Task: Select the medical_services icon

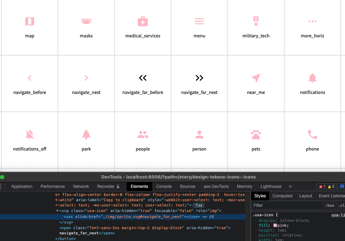Action: tap(143, 21)
